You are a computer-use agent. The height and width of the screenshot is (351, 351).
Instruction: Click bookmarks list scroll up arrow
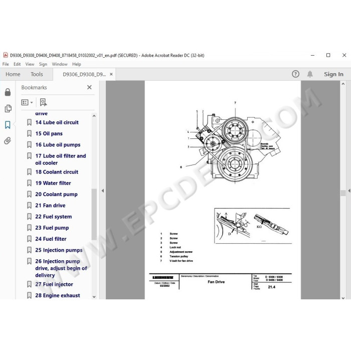(x=94, y=116)
